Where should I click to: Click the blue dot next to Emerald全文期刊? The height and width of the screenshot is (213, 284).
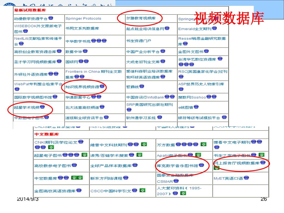coord(214,28)
